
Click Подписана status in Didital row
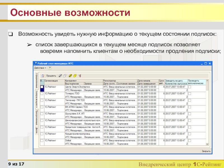(x=123, y=144)
